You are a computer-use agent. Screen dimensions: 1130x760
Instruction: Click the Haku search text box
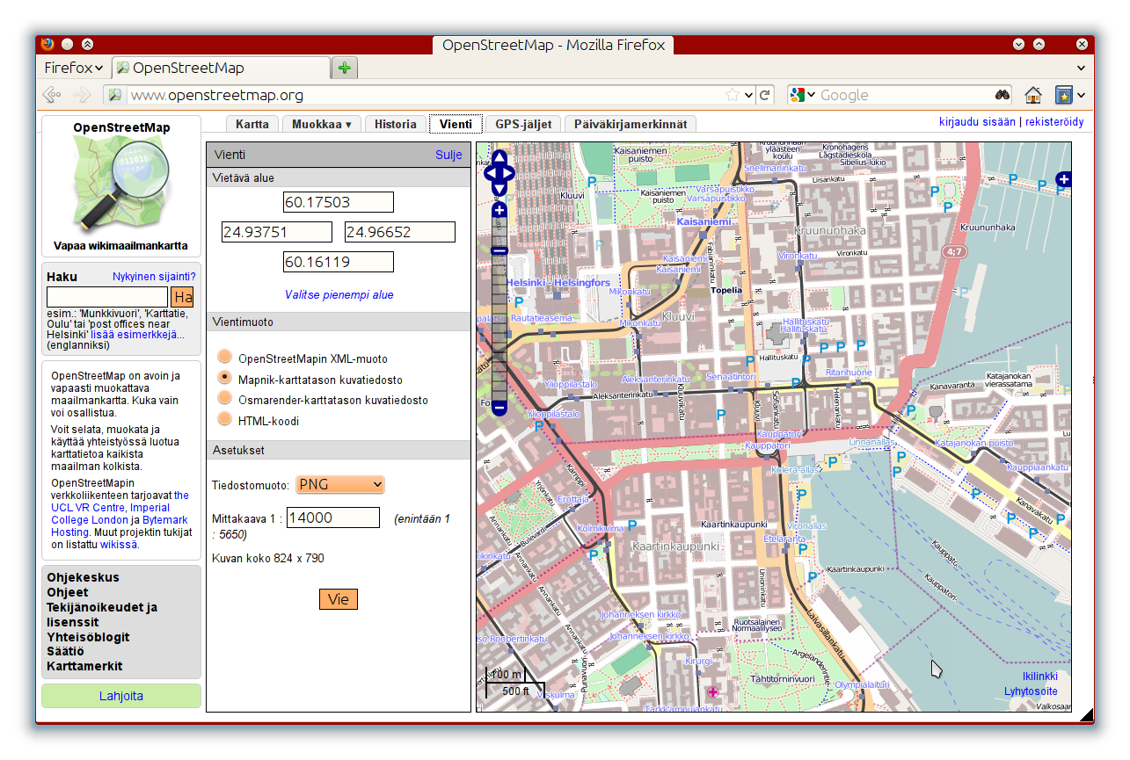click(107, 297)
